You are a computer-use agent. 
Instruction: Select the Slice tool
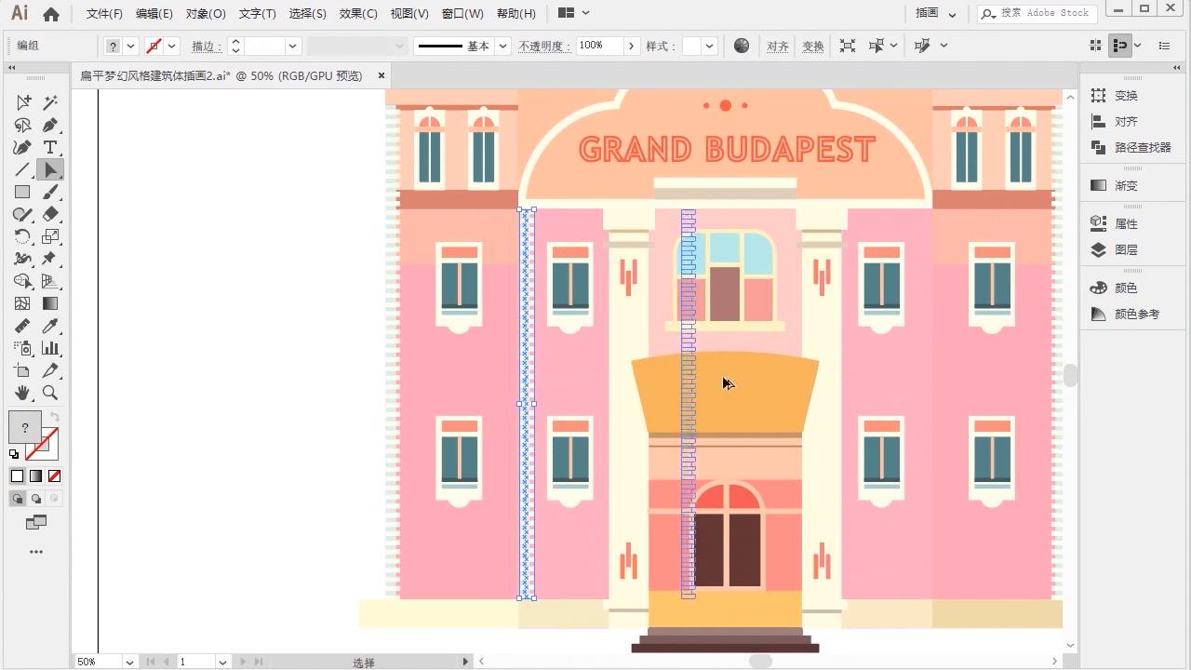[x=50, y=370]
